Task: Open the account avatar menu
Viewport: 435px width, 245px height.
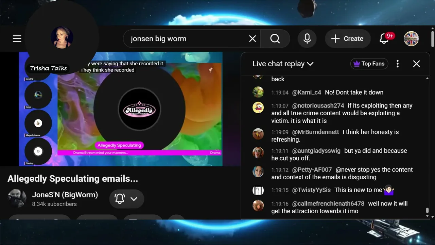Action: point(411,39)
